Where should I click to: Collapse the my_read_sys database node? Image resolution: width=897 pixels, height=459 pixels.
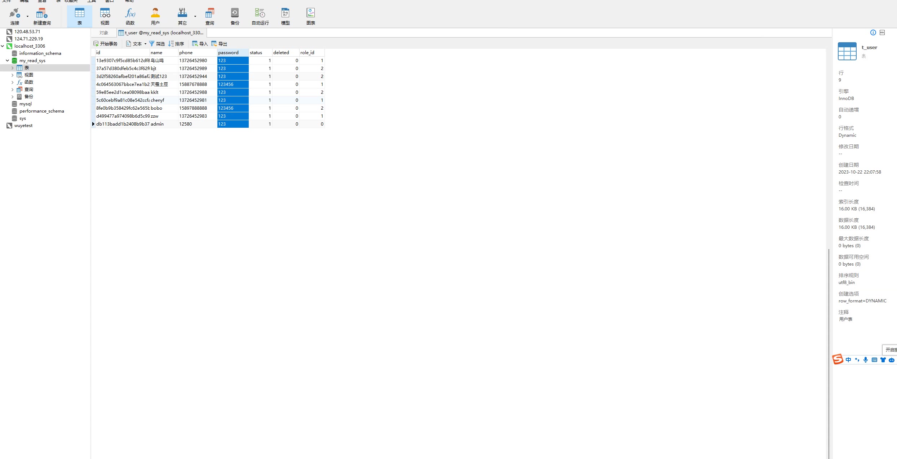coord(8,61)
